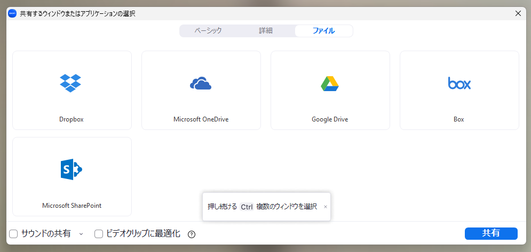Image resolution: width=531 pixels, height=252 pixels.
Task: Switch to the ベーシック tab
Action: tap(208, 31)
